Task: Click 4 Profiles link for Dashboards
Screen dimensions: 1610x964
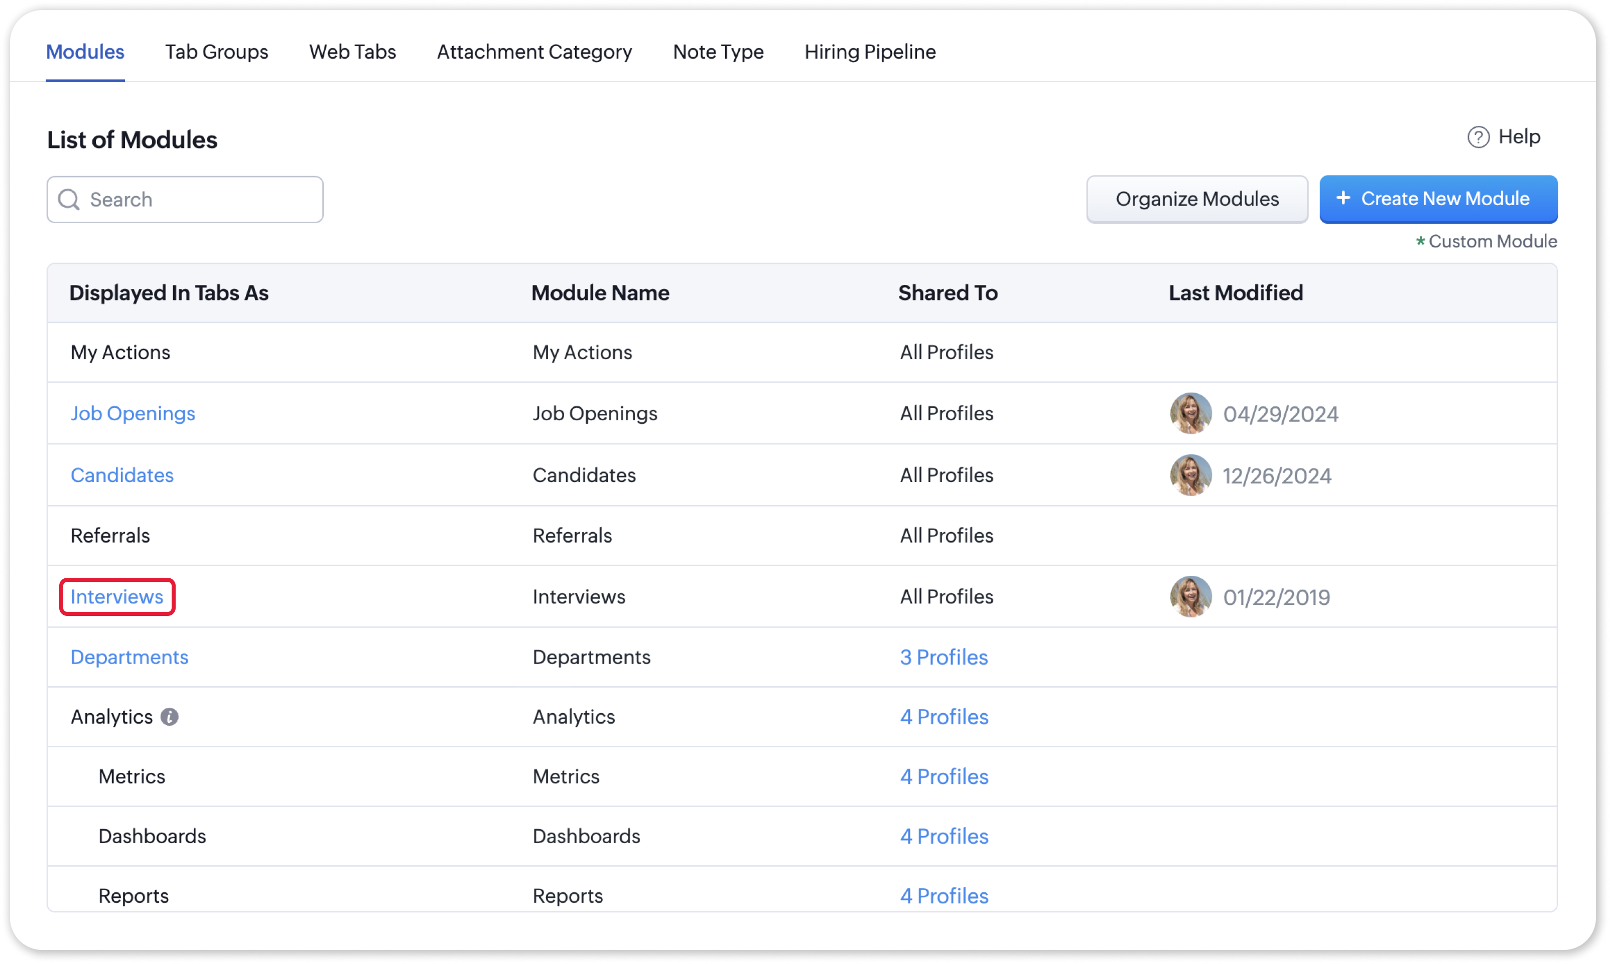Action: point(944,836)
